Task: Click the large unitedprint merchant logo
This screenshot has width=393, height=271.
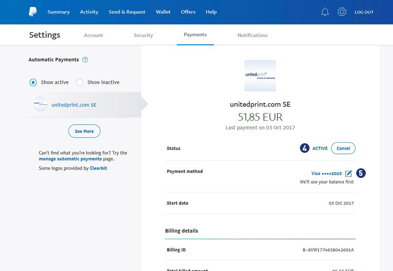Action: pos(260,75)
